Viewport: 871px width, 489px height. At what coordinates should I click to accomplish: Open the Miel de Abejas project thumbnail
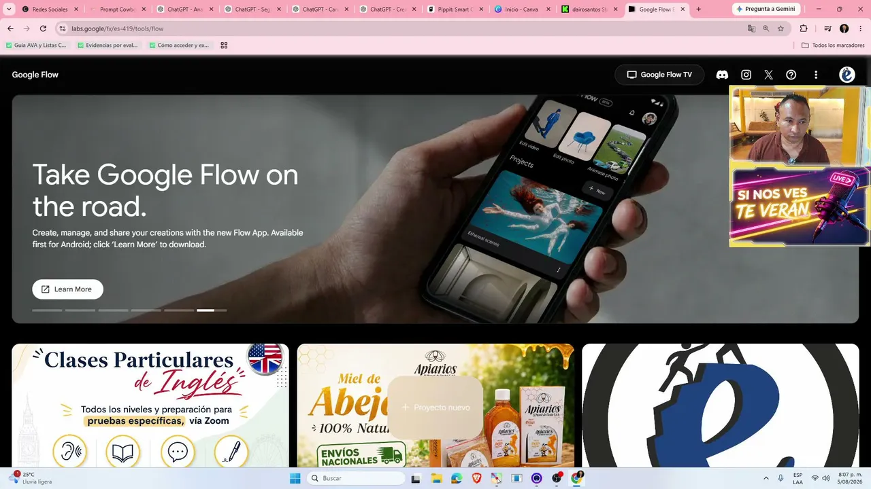435,405
